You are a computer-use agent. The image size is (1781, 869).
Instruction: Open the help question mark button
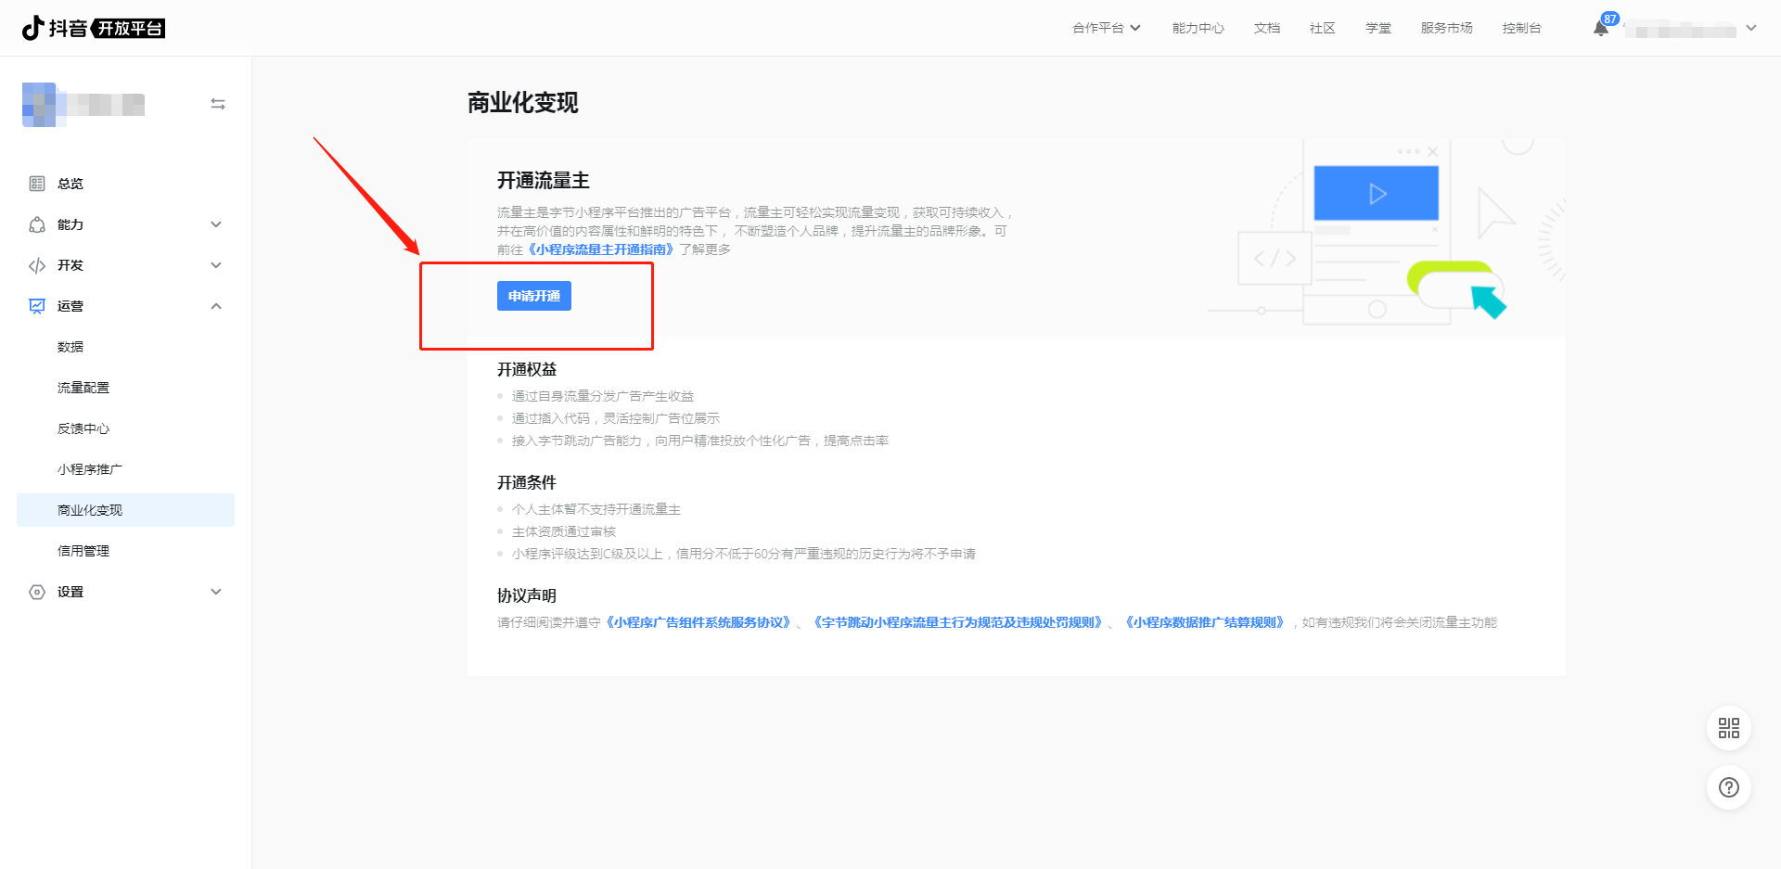[1729, 787]
